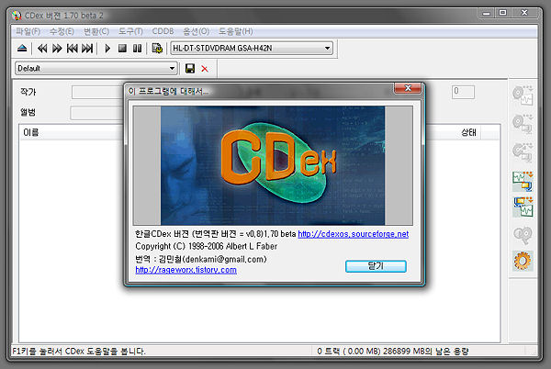Click the 이름 column header
This screenshot has height=369, width=551.
72,133
